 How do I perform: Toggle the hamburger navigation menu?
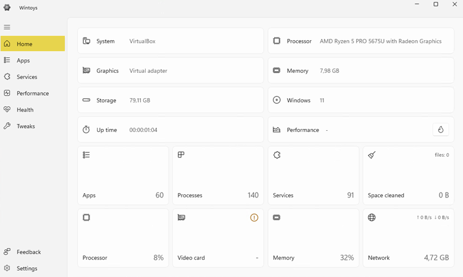7,27
